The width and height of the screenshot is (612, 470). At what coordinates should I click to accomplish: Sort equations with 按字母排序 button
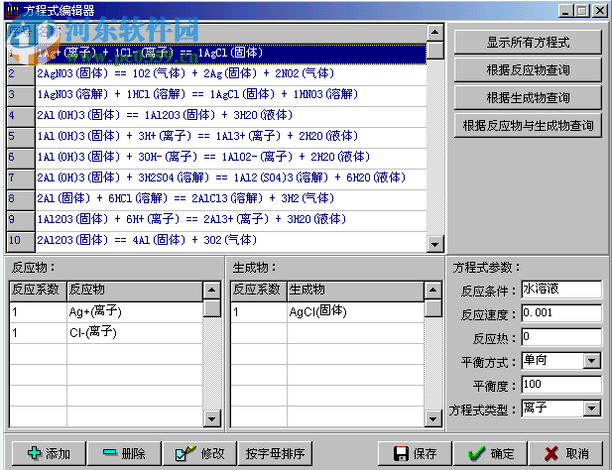click(x=275, y=453)
